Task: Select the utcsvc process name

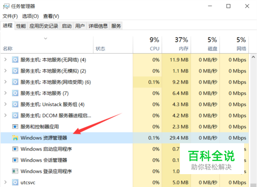Action: click(x=28, y=182)
